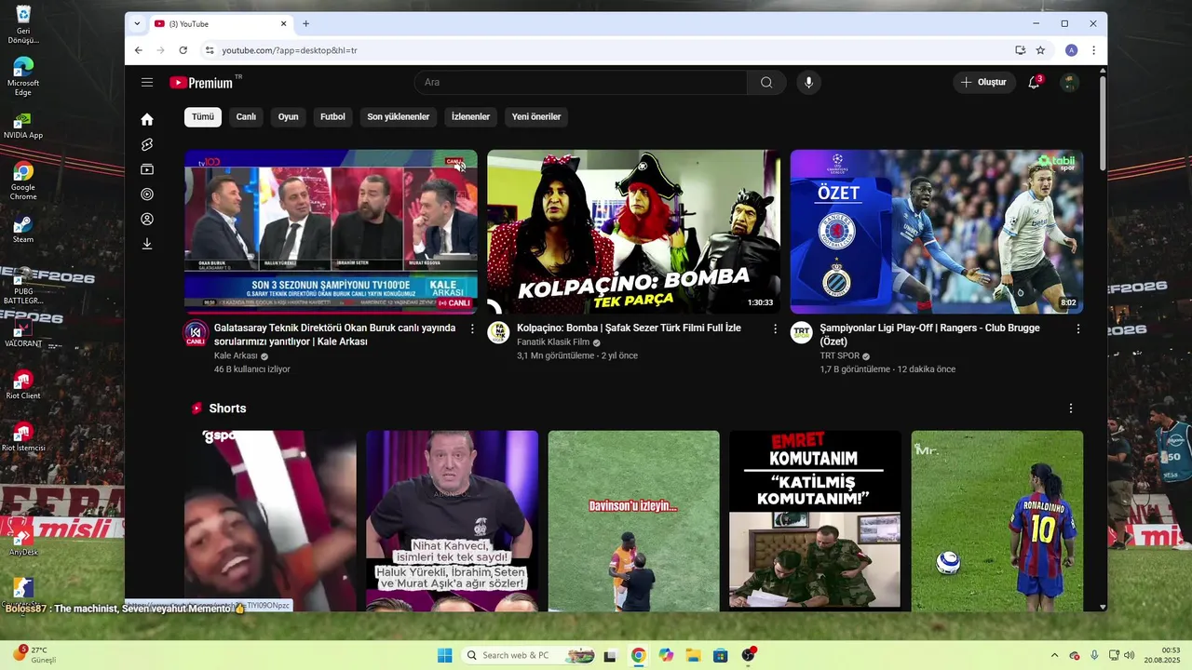The width and height of the screenshot is (1192, 670).
Task: Select the Yeni öneriler filter chip
Action: pyautogui.click(x=536, y=117)
